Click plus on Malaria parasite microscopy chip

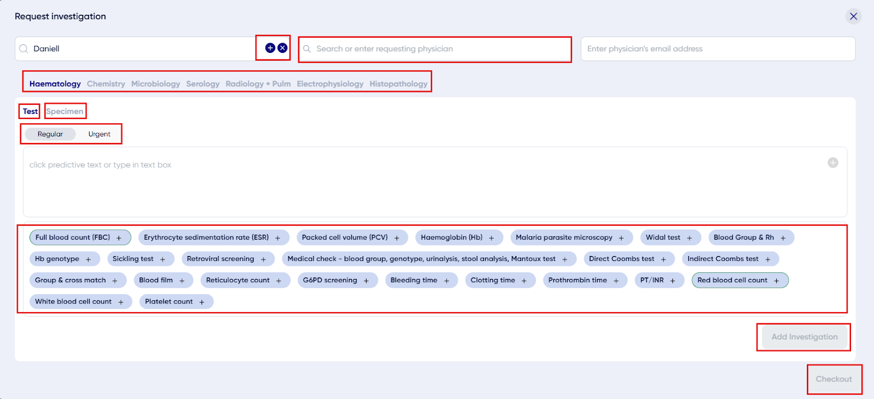(621, 238)
